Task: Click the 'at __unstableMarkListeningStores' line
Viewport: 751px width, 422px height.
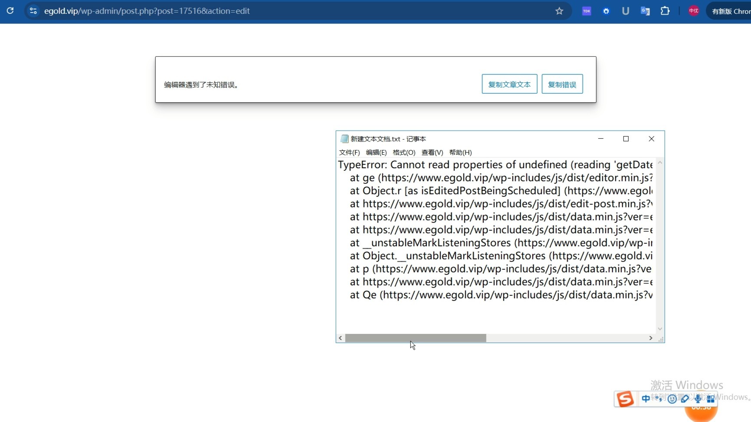Action: (501, 243)
